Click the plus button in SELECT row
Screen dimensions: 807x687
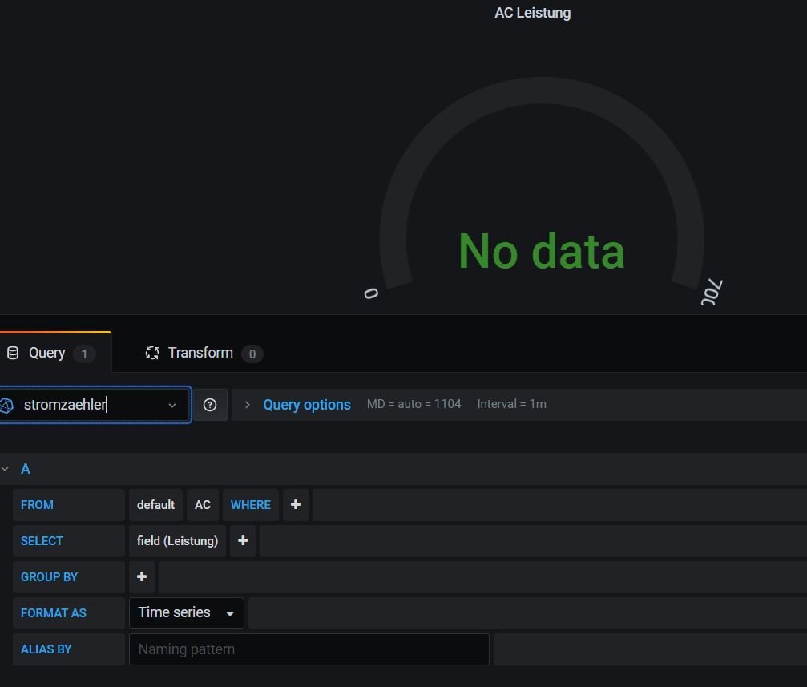tap(243, 541)
